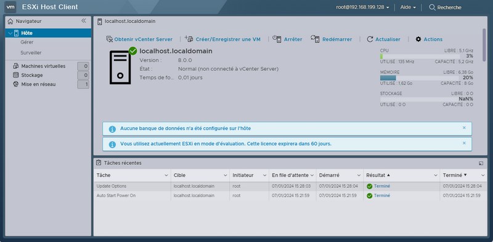Screen dimensions: 493x242
Task: Open the root@192.168.199.128 user dropdown
Action: pyautogui.click(x=362, y=7)
